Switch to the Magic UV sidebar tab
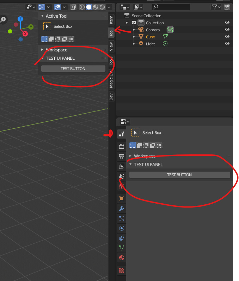This screenshot has width=239, height=281. click(x=111, y=79)
